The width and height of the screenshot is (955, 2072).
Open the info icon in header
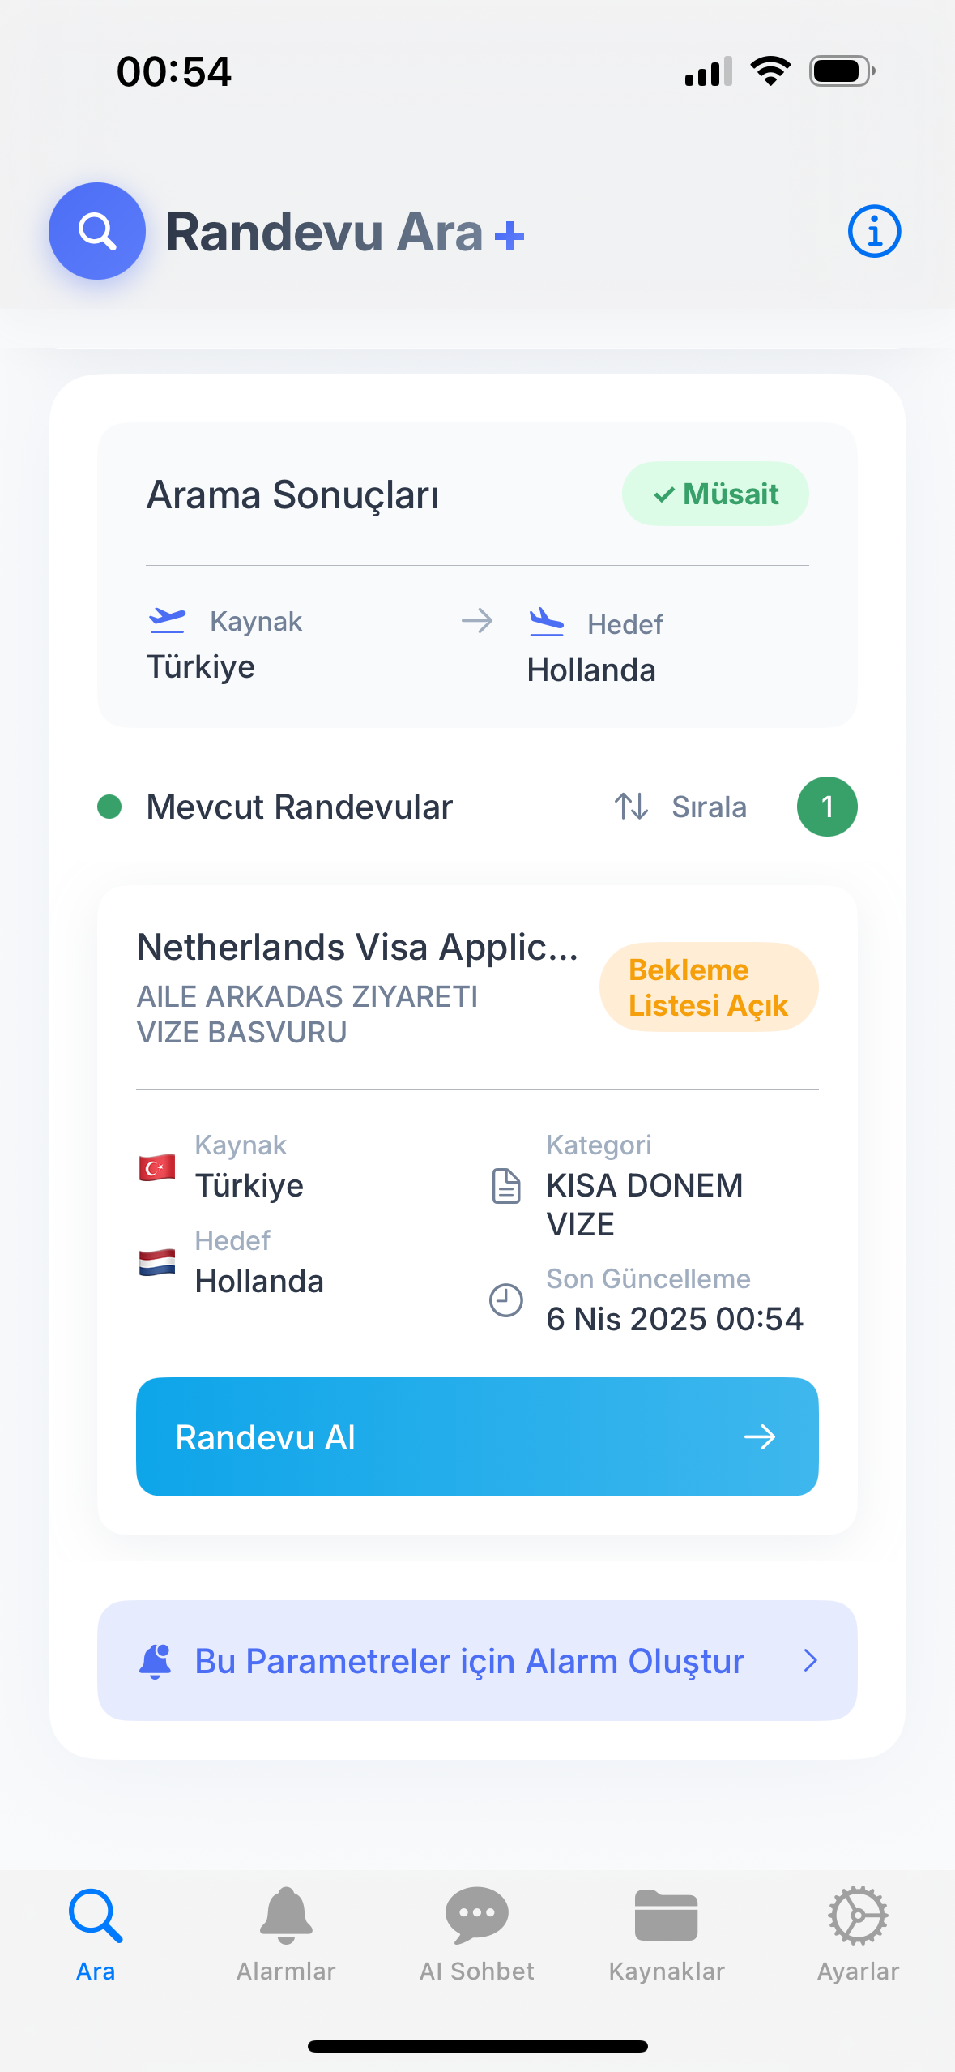click(x=874, y=231)
